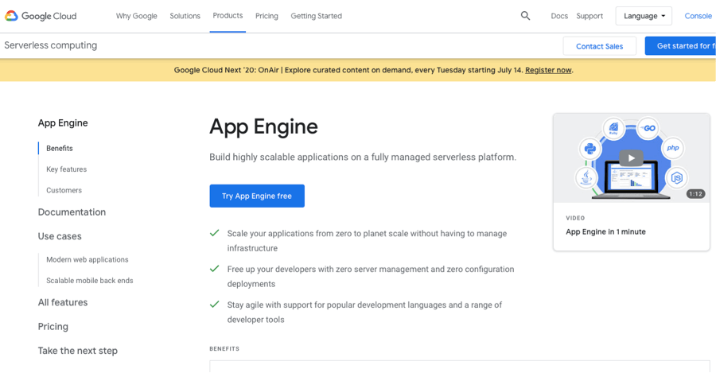This screenshot has height=373, width=716.
Task: Open the Why Google menu
Action: tap(136, 16)
